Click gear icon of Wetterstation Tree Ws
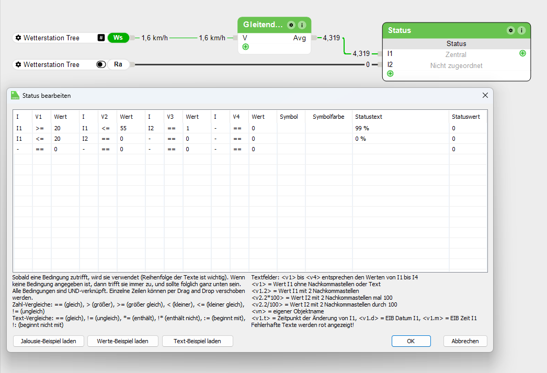 point(18,38)
